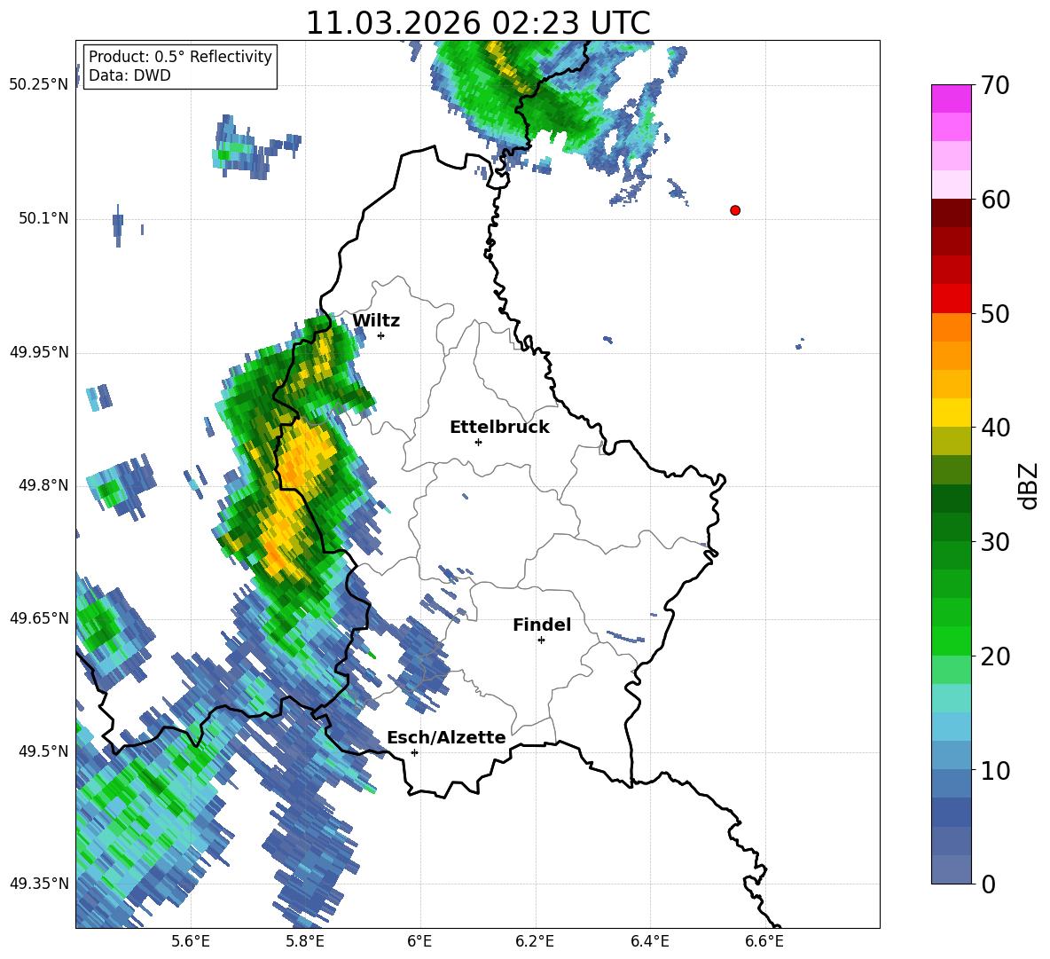
Task: Click the slate blue bottom colorbar segment
Action: [x=951, y=869]
